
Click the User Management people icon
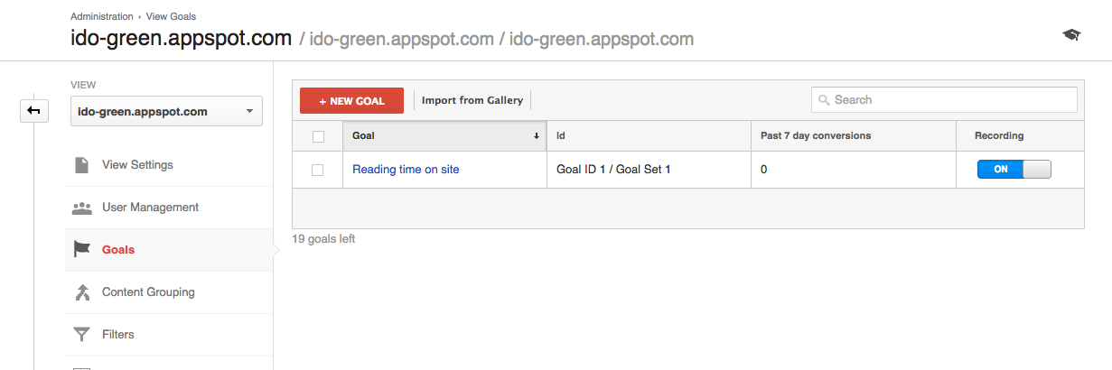click(x=82, y=208)
